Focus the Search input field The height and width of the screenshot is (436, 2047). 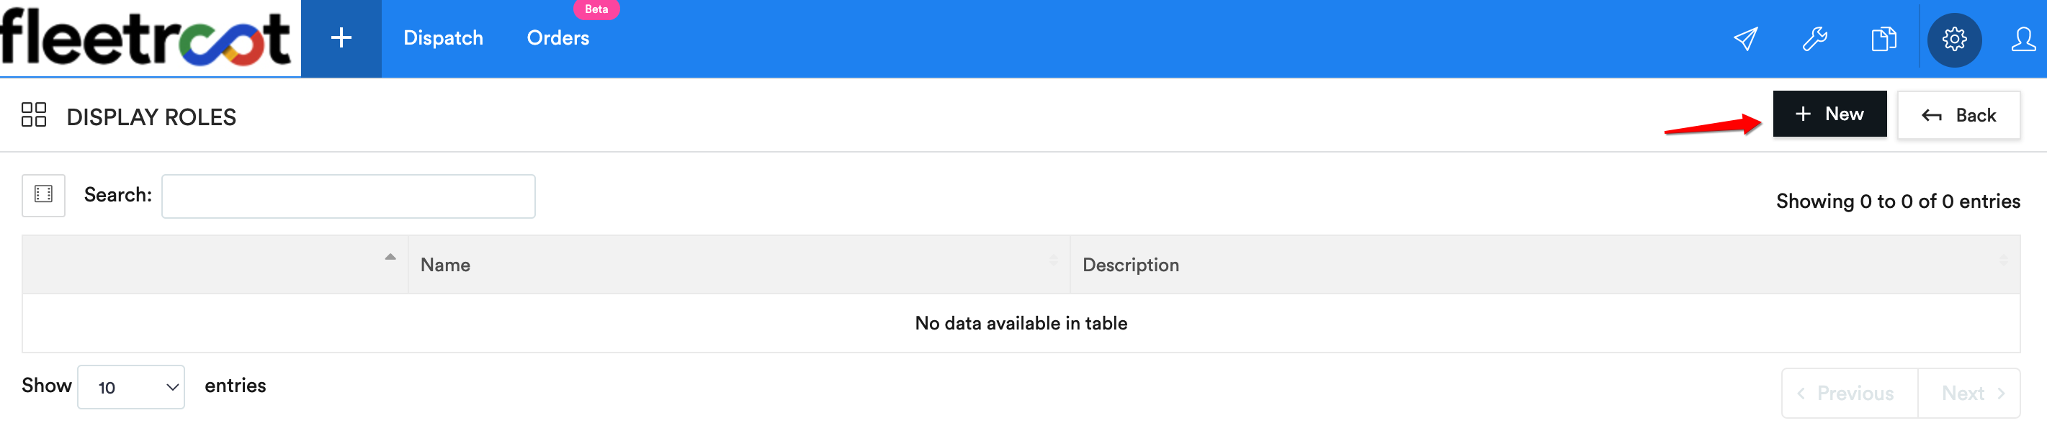[348, 196]
